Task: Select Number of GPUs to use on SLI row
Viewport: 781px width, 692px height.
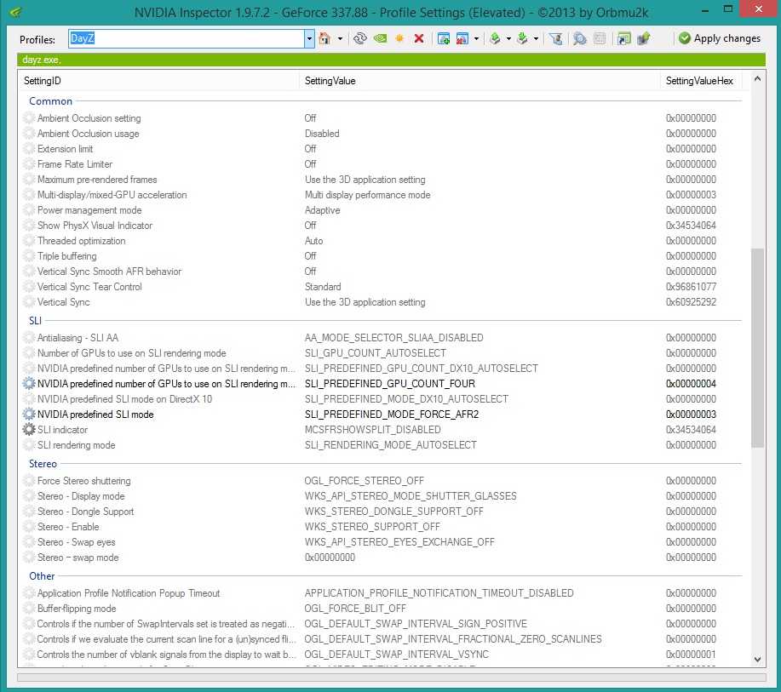Action: [x=382, y=353]
